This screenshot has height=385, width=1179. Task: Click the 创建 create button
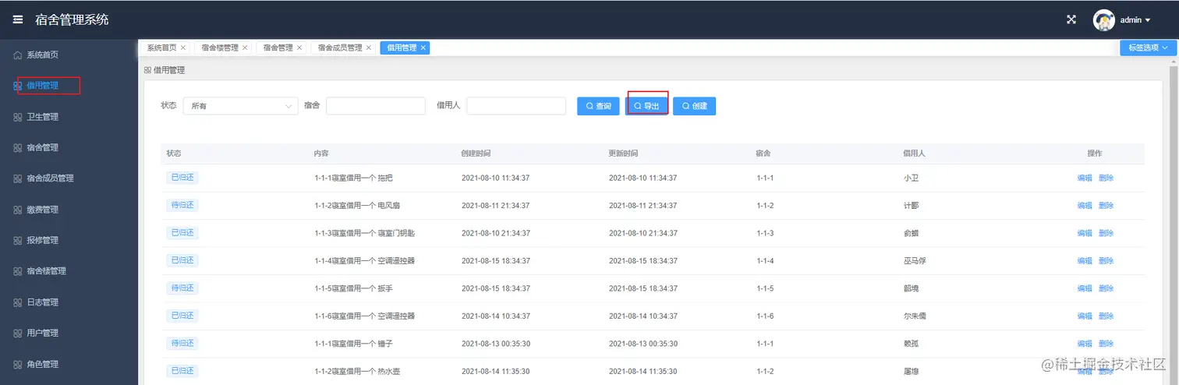695,106
